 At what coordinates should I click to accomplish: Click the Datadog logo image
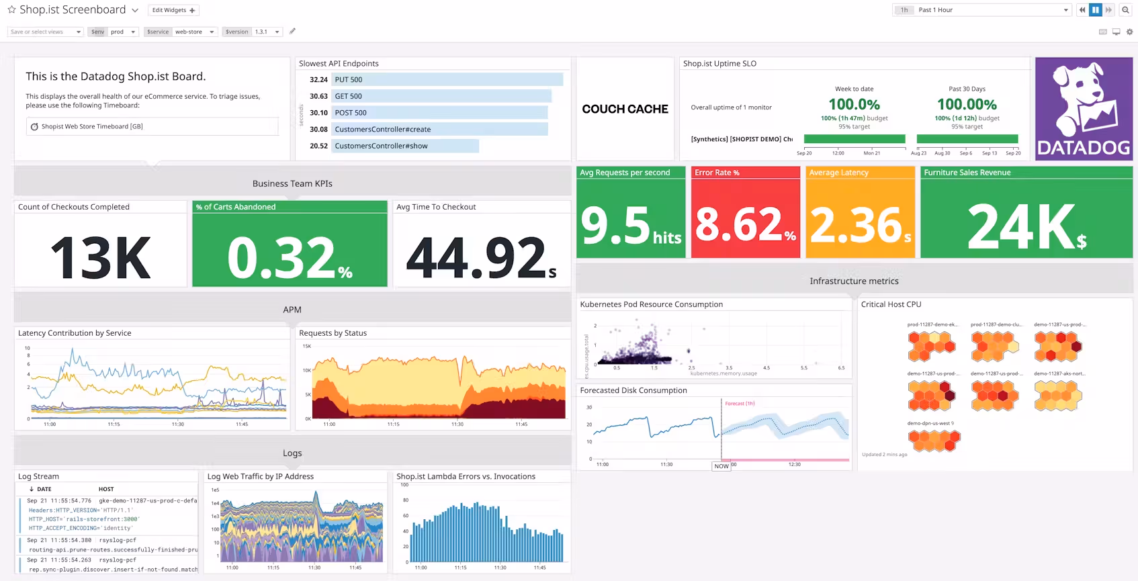click(x=1084, y=109)
